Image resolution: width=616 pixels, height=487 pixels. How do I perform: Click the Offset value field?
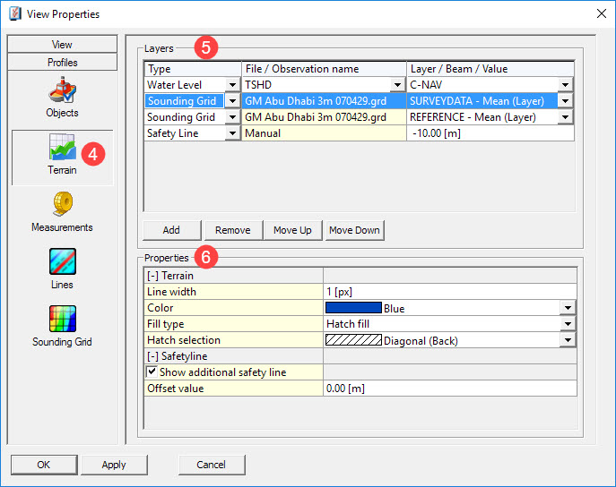(x=448, y=389)
